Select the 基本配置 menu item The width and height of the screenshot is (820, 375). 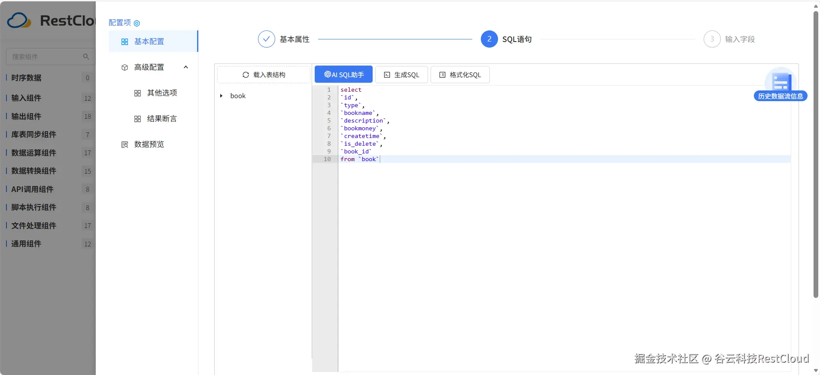click(x=153, y=41)
